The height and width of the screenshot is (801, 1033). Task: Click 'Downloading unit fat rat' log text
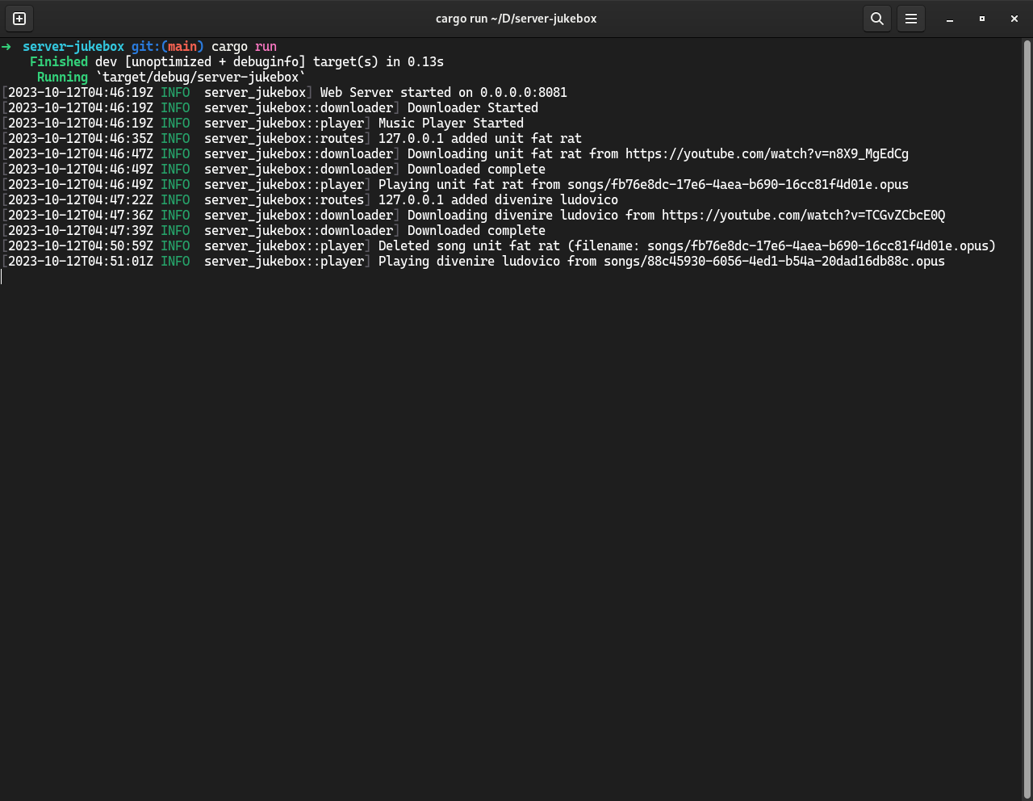494,153
